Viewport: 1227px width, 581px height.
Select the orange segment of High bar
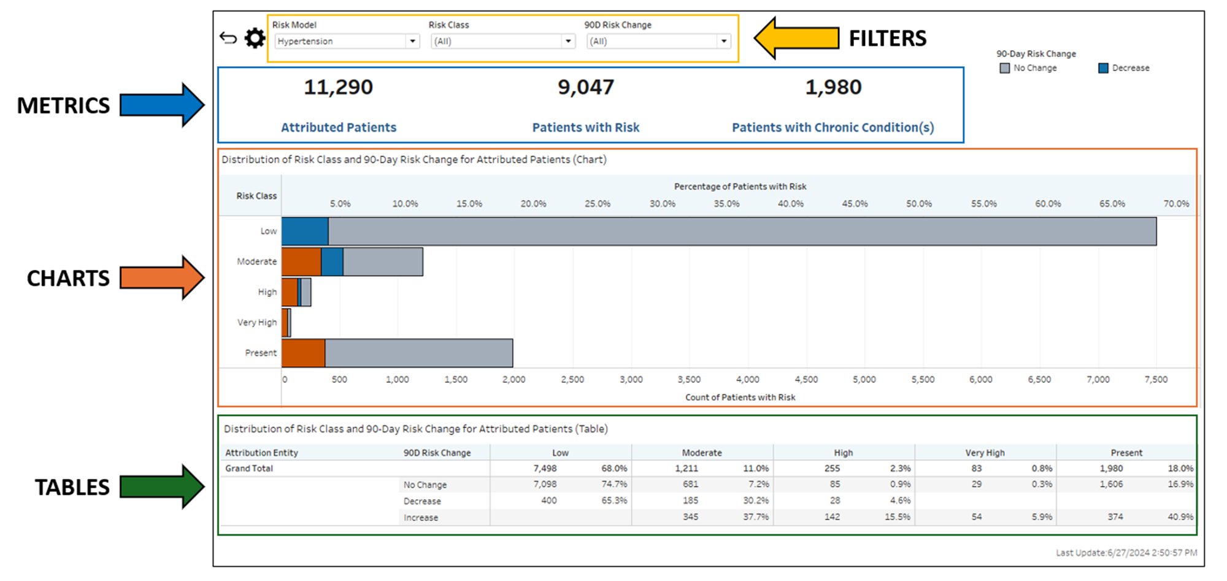(x=290, y=292)
